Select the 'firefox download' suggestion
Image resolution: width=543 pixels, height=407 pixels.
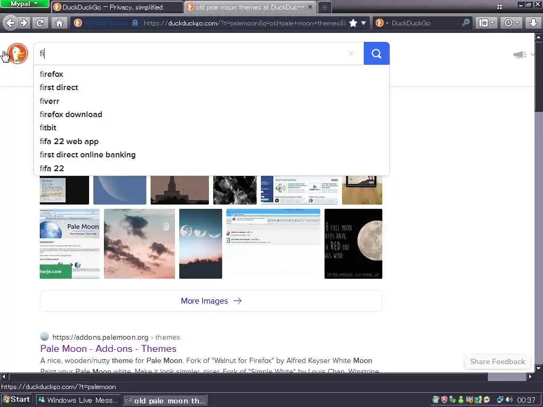[x=211, y=114]
